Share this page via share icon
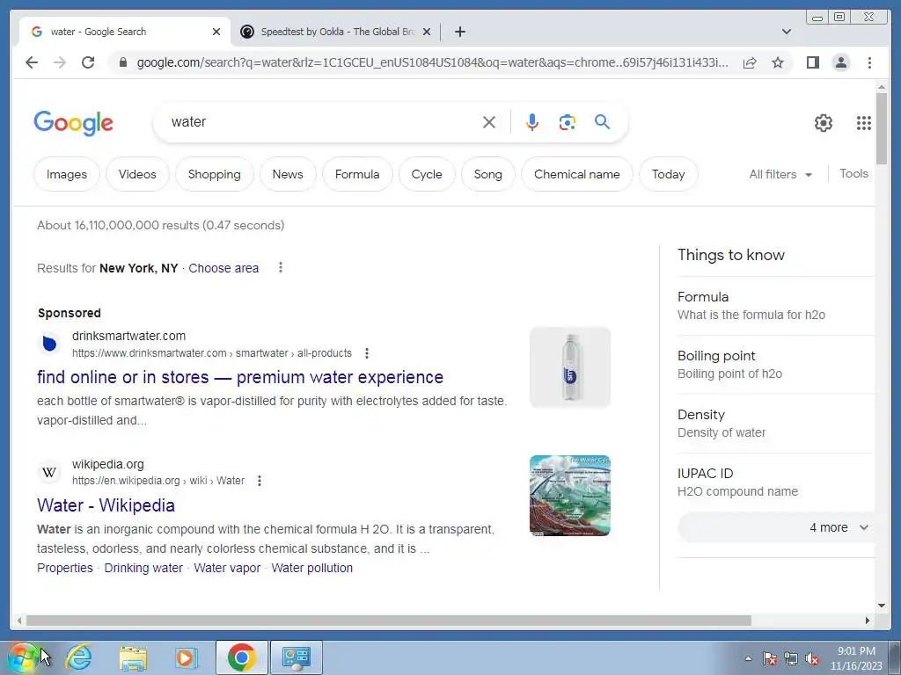 click(x=750, y=62)
